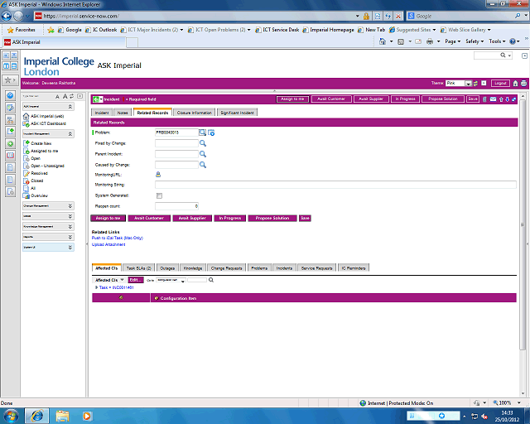Image resolution: width=530 pixels, height=424 pixels.
Task: Open the Task SLAs tab
Action: (139, 268)
